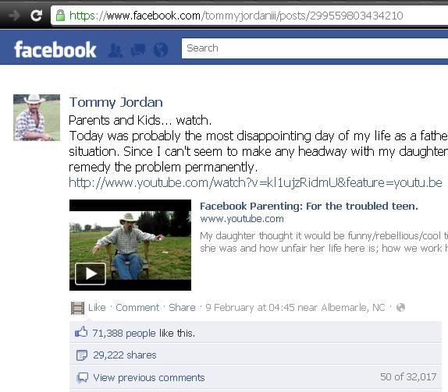Viewport: 448px width, 392px height.
Task: Click the Comment link under post
Action: coord(137,307)
